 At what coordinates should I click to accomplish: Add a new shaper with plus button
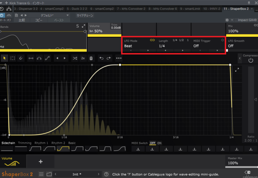40,162
